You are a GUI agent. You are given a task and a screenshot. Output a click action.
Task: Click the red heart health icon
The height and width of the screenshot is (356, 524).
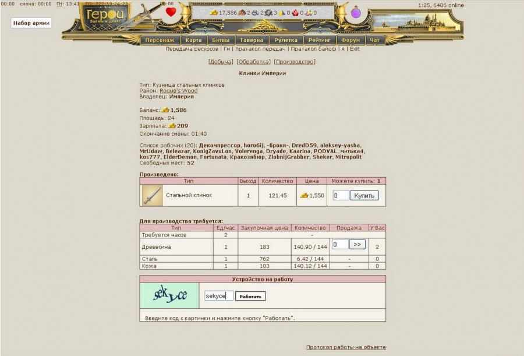coord(171,12)
